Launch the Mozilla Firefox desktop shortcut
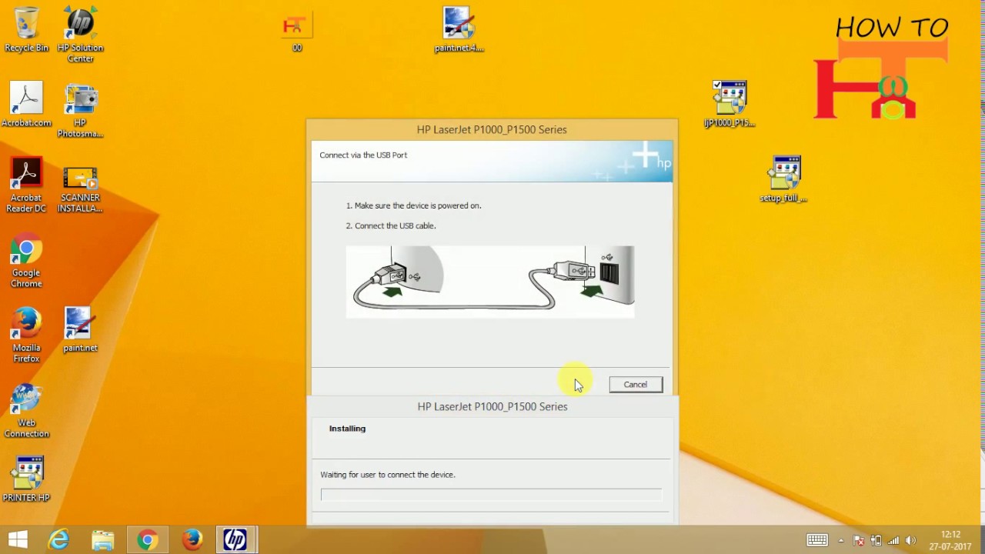The height and width of the screenshot is (554, 985). pos(26,335)
